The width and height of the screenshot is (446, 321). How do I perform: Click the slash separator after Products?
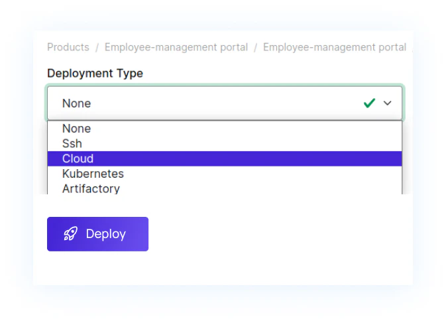97,47
